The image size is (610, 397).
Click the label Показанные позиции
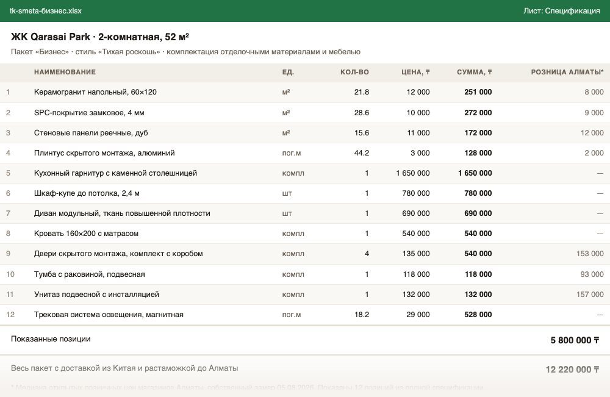pos(51,339)
